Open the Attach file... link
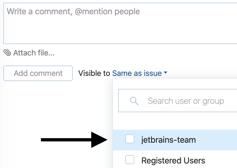The image size is (237, 168). tap(33, 53)
